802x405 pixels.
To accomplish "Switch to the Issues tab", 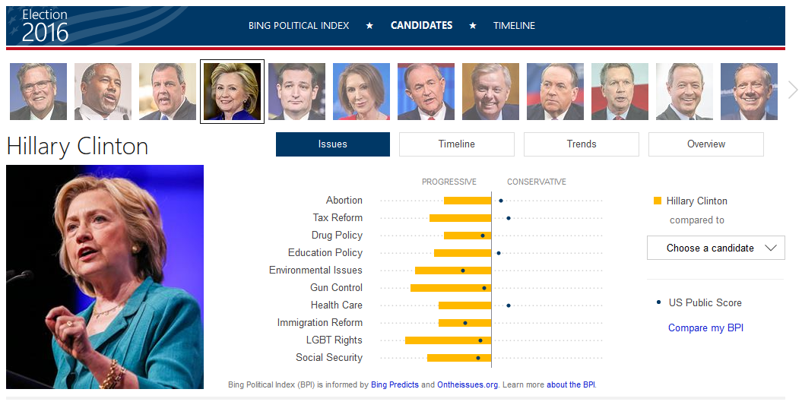I will point(332,144).
